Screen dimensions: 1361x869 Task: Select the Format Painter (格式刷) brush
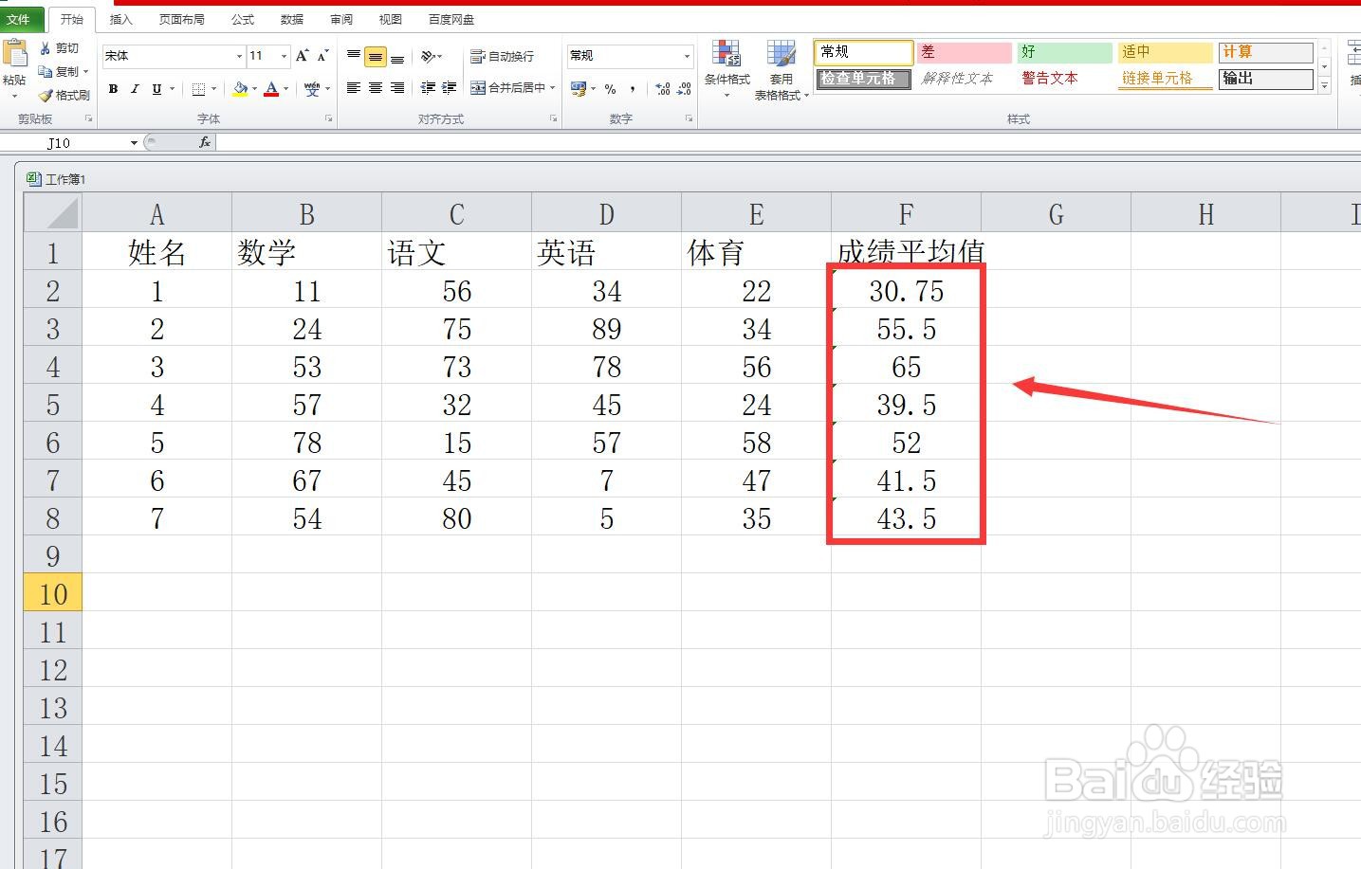point(45,95)
